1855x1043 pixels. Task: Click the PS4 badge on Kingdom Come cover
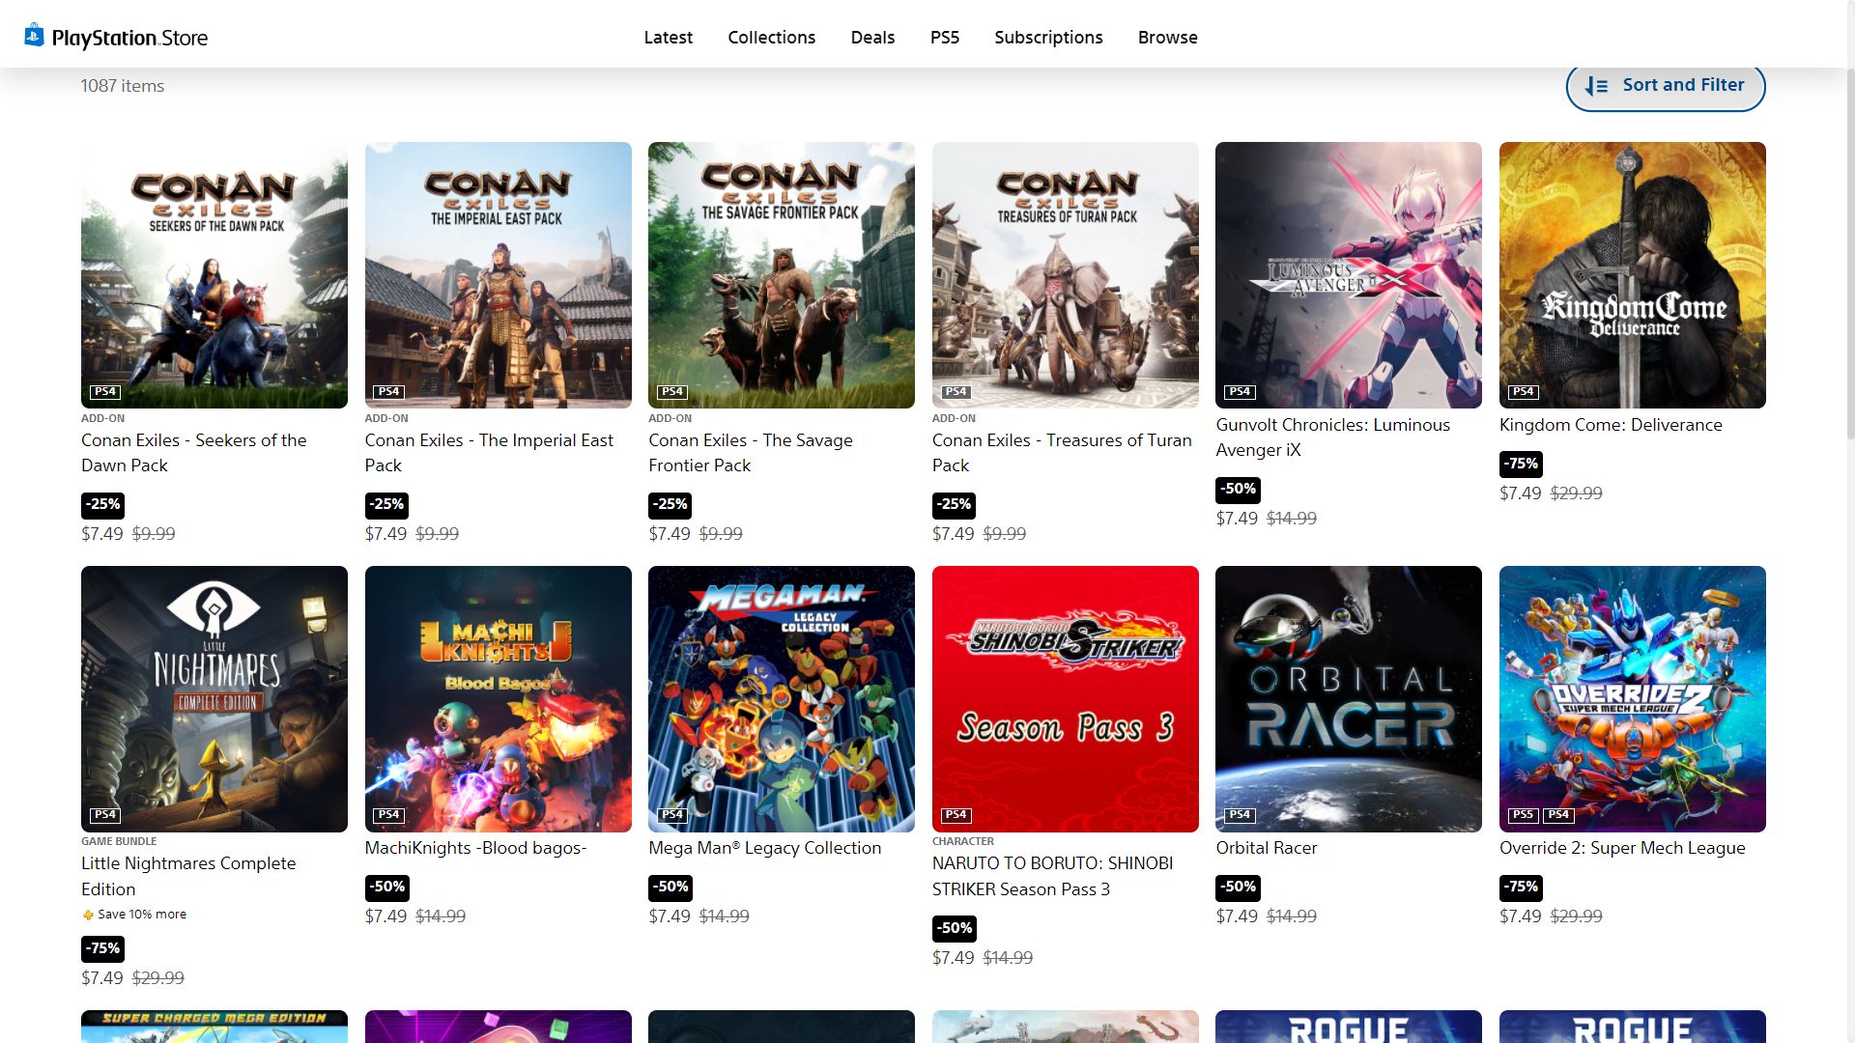pos(1523,391)
